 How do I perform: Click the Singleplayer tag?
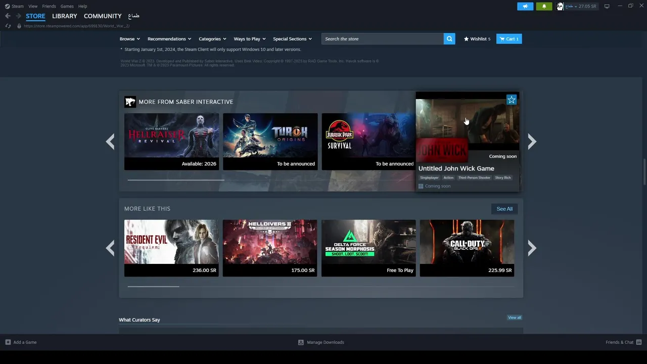[x=430, y=177]
